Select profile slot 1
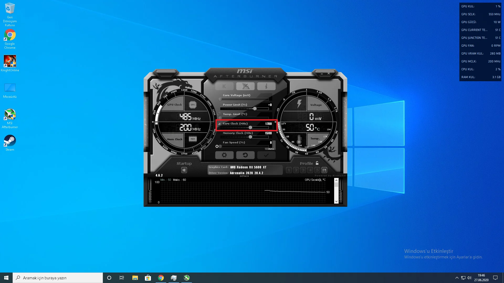The width and height of the screenshot is (504, 283). tap(289, 170)
